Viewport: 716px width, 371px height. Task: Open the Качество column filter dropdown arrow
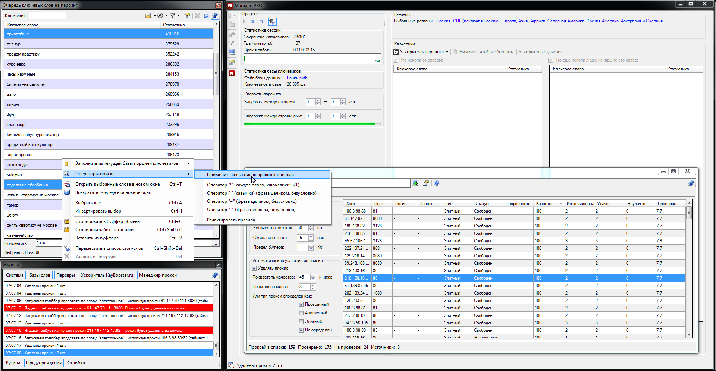coord(561,204)
